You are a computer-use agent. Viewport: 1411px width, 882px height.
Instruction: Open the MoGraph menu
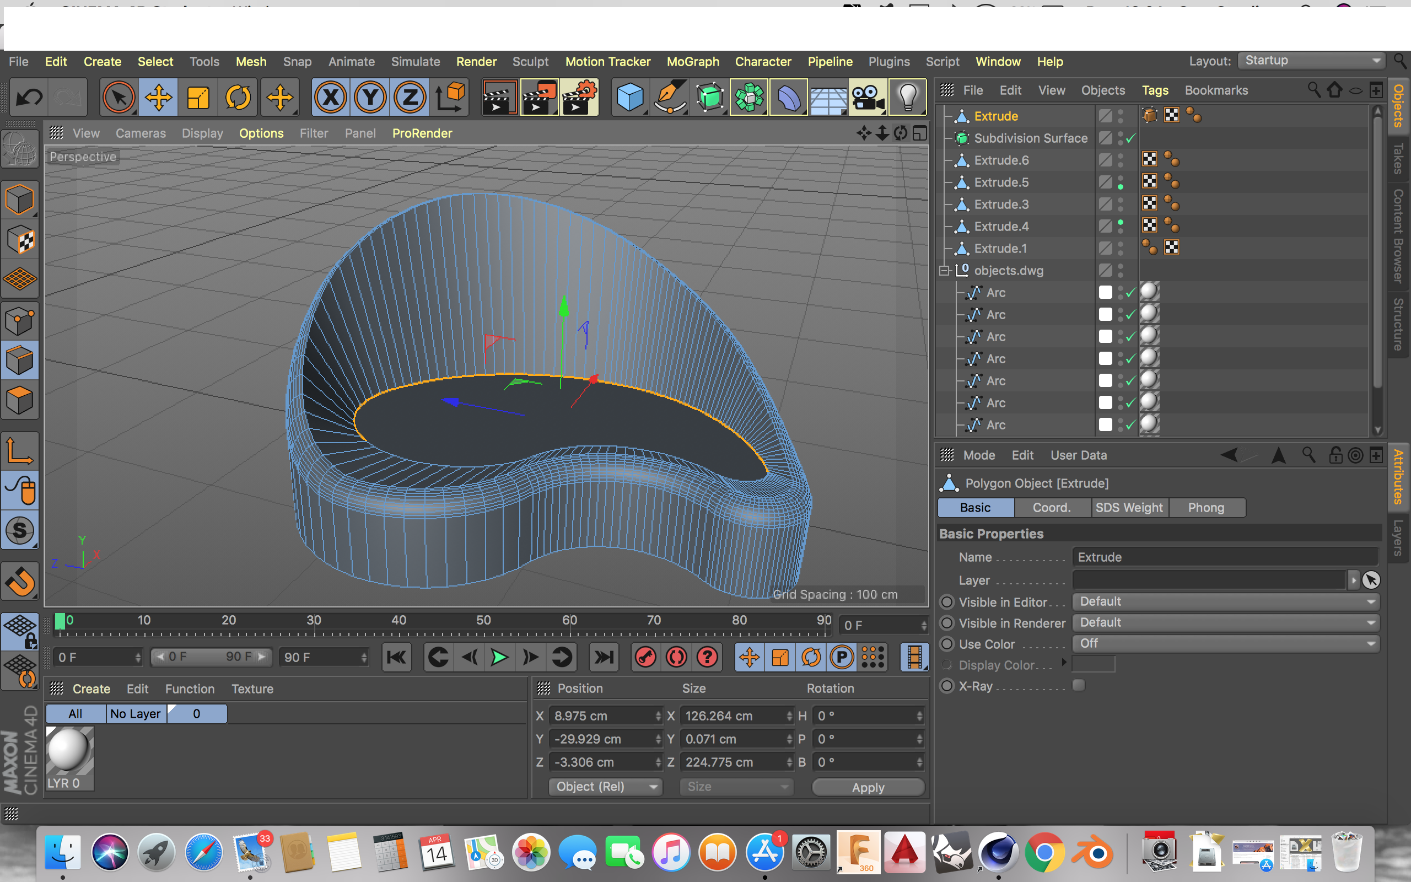point(693,62)
